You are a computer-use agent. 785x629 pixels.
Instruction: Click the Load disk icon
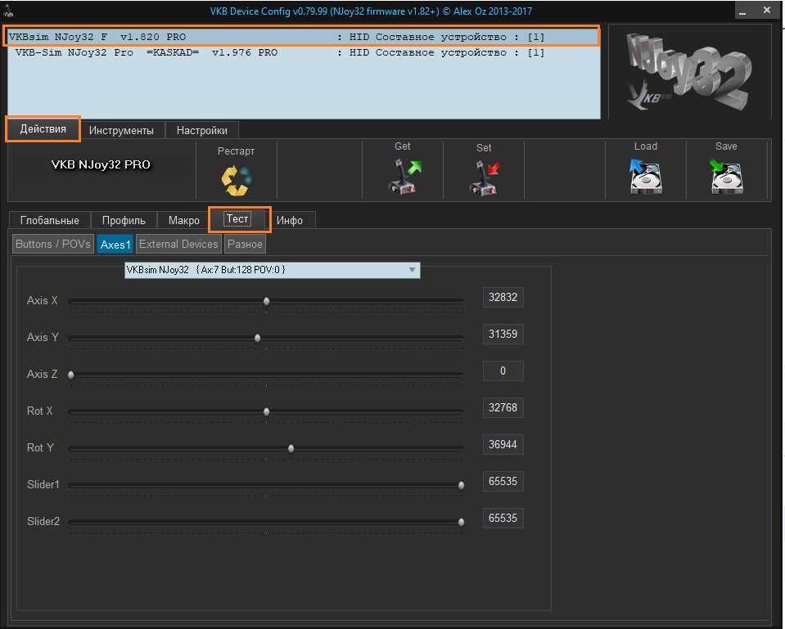point(645,177)
